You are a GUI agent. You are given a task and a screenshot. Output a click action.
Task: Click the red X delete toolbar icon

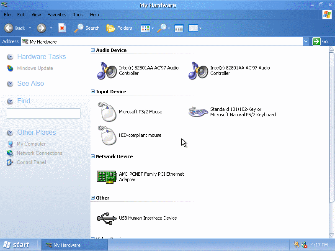[62, 28]
